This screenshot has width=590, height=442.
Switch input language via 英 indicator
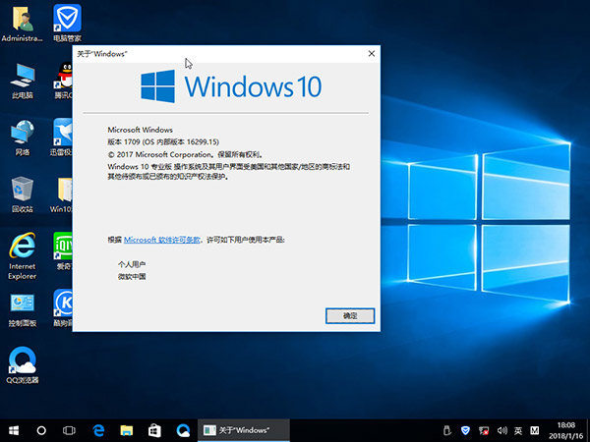[518, 430]
